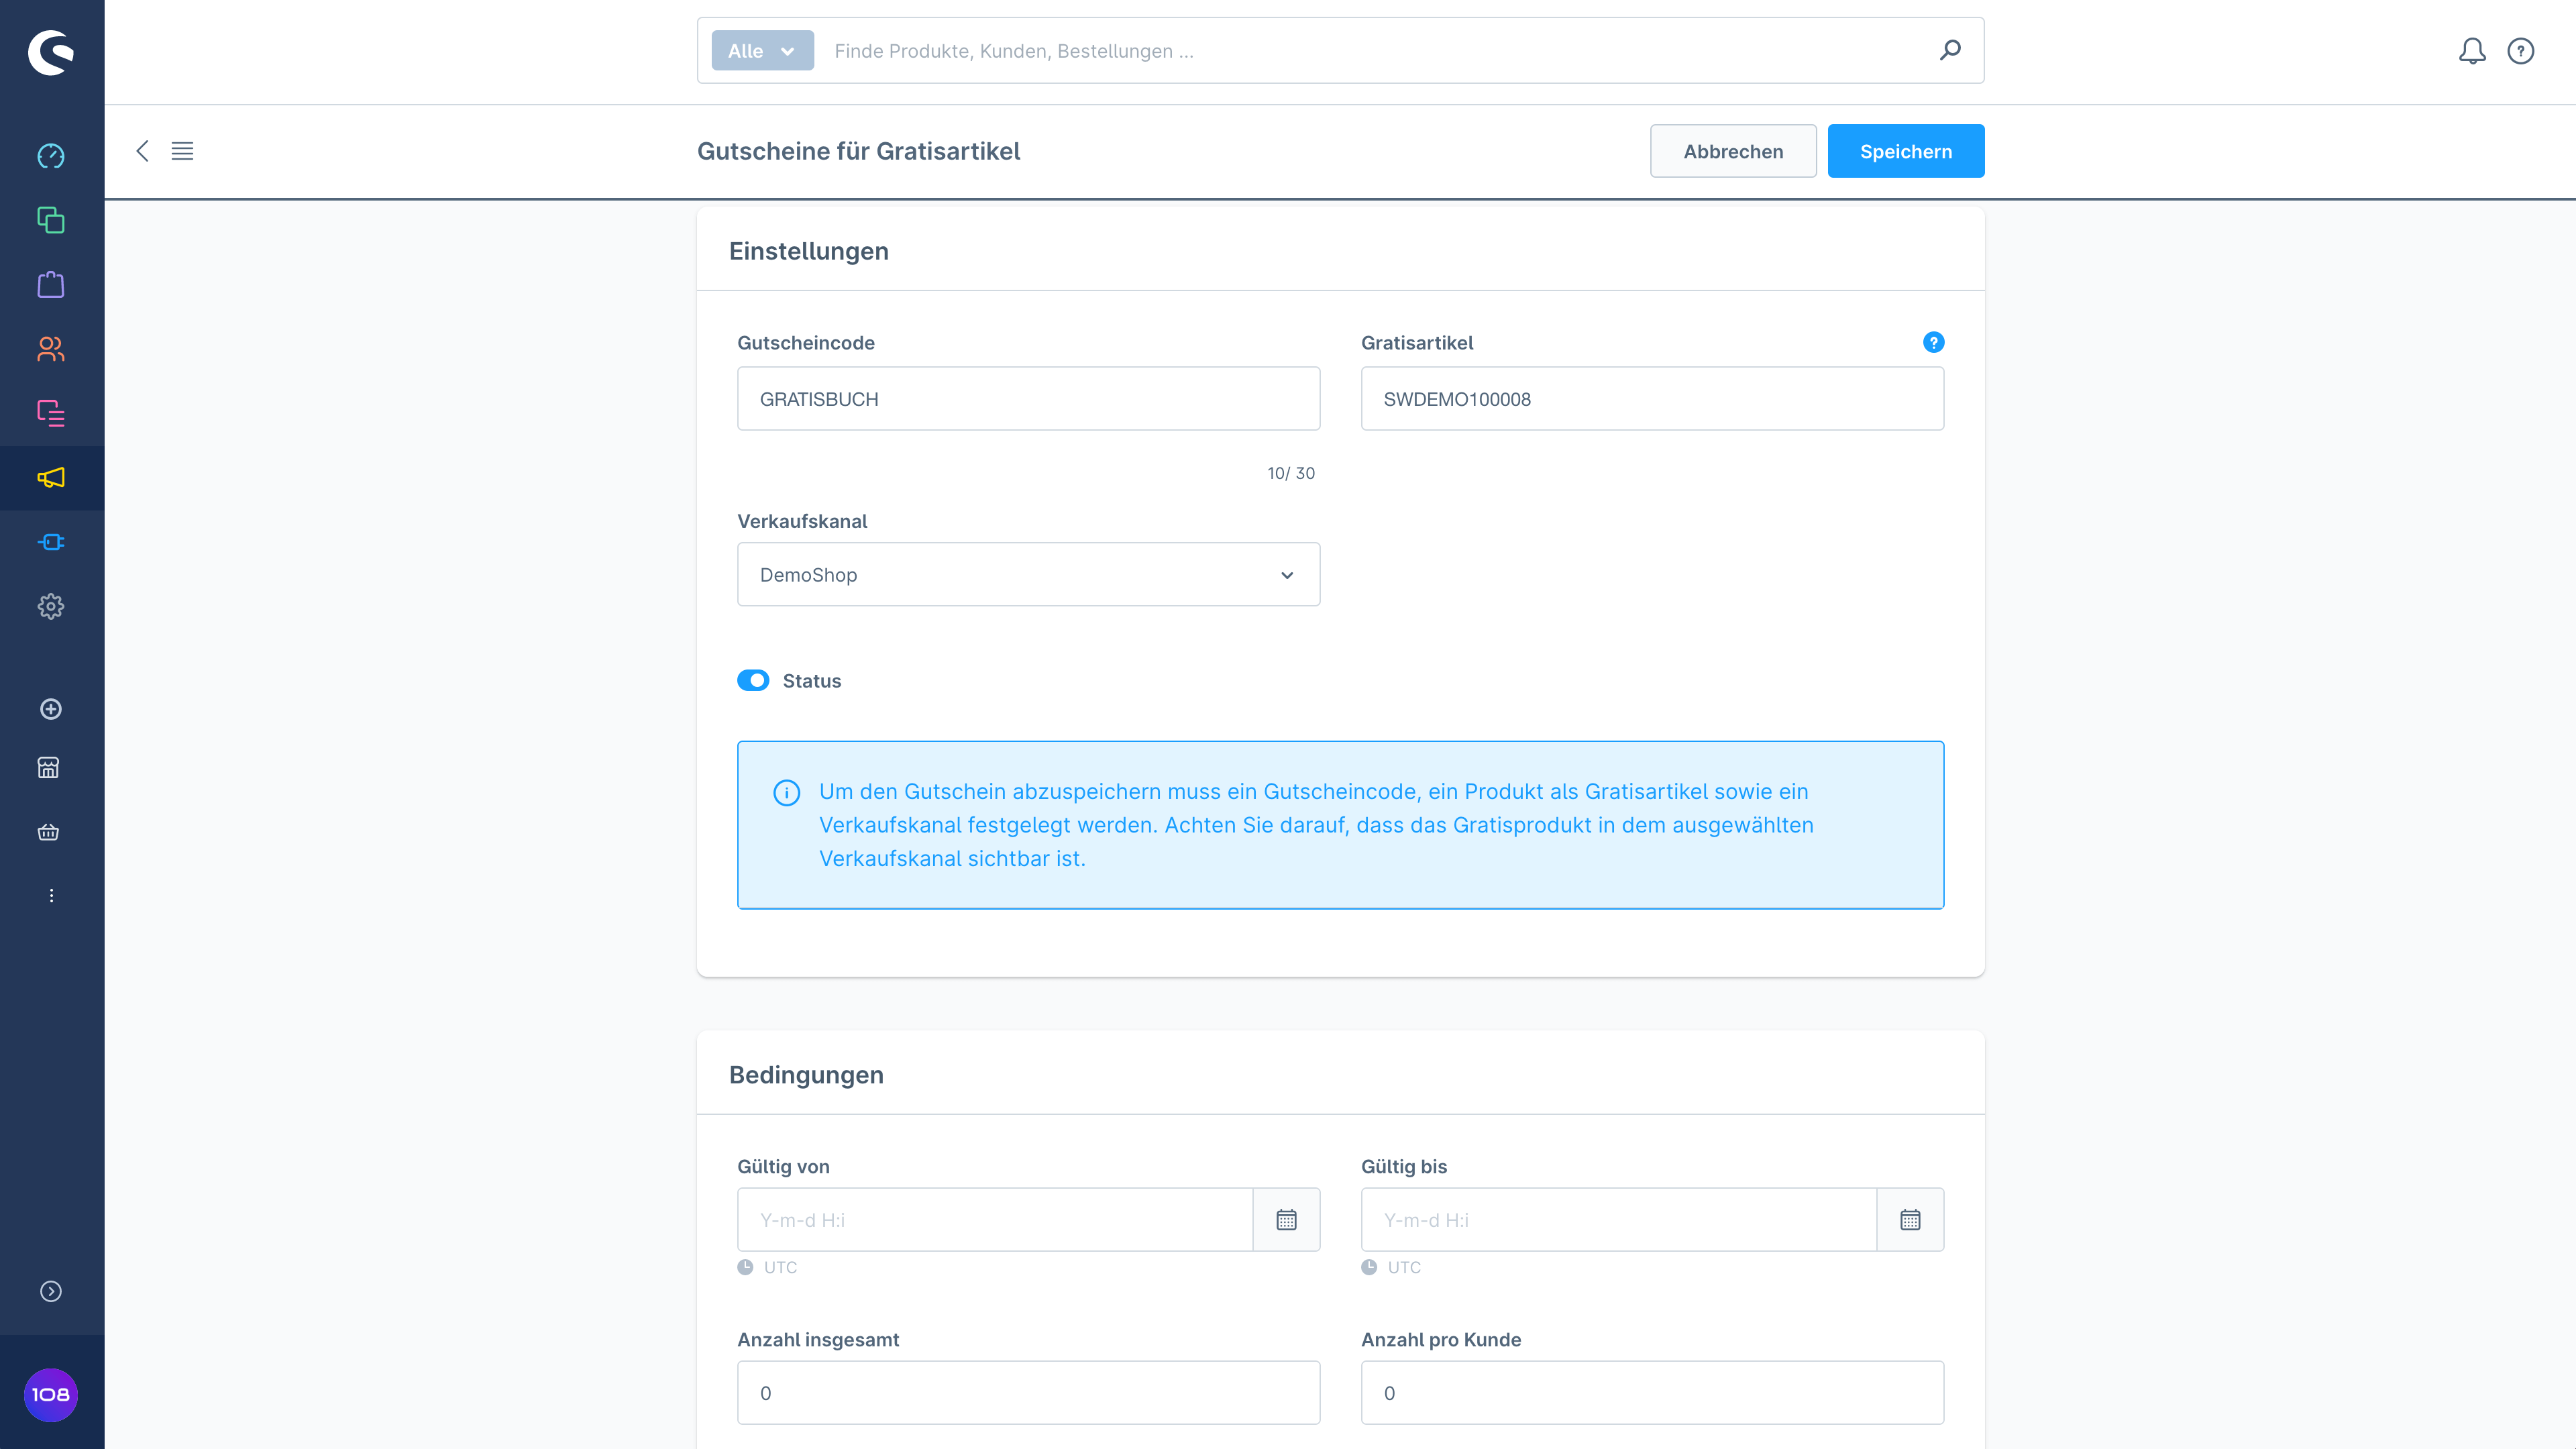Open the Verkaufskanal DemoShop dropdown

(1028, 574)
